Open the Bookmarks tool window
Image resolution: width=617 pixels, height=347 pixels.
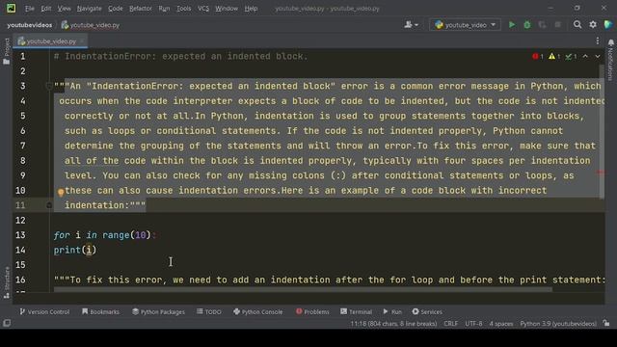pyautogui.click(x=100, y=311)
